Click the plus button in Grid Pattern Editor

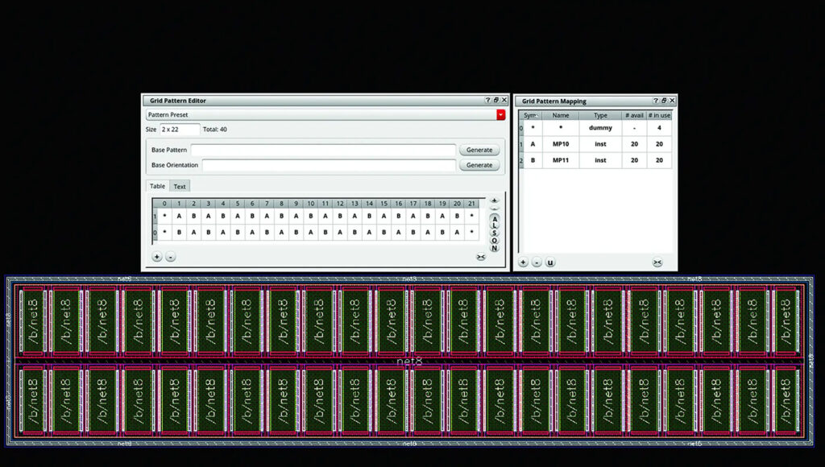point(157,257)
